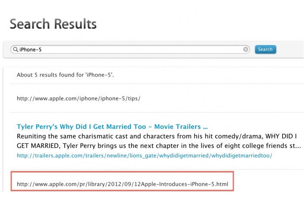Click the apple.com/iphone/iphone-5/tips/ result URL
Image resolution: width=305 pixels, height=207 pixels.
click(x=79, y=99)
